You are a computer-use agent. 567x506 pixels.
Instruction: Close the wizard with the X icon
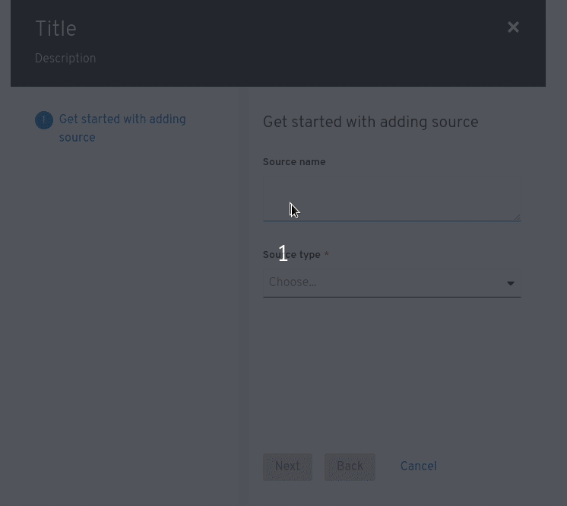(x=513, y=27)
